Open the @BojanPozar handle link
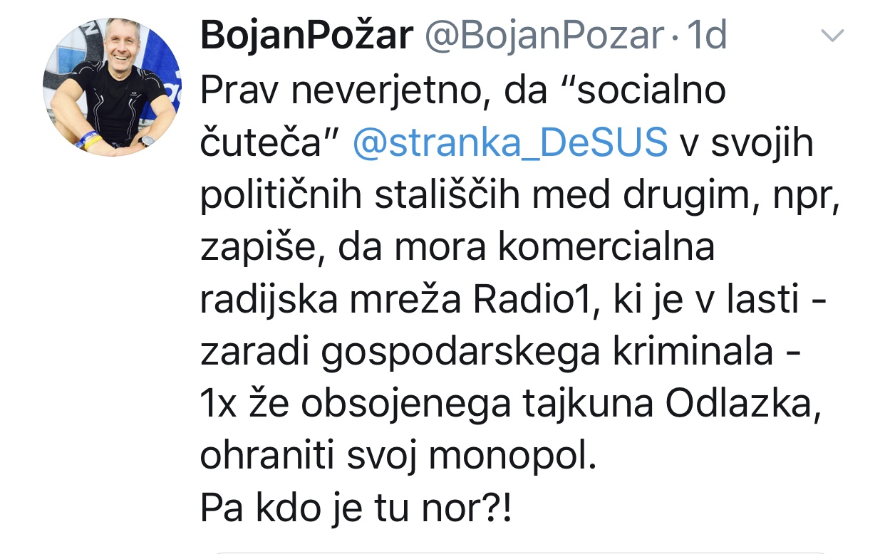Screen dimensions: 885x554 pos(544,36)
